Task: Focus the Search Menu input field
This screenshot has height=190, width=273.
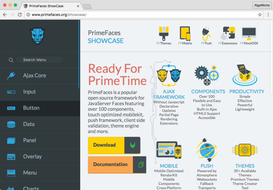Action: pos(39,60)
